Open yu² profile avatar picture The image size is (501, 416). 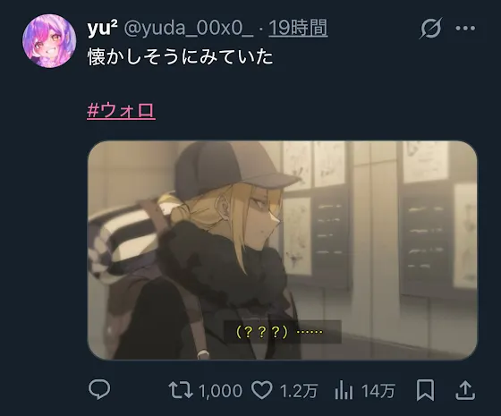pos(49,41)
